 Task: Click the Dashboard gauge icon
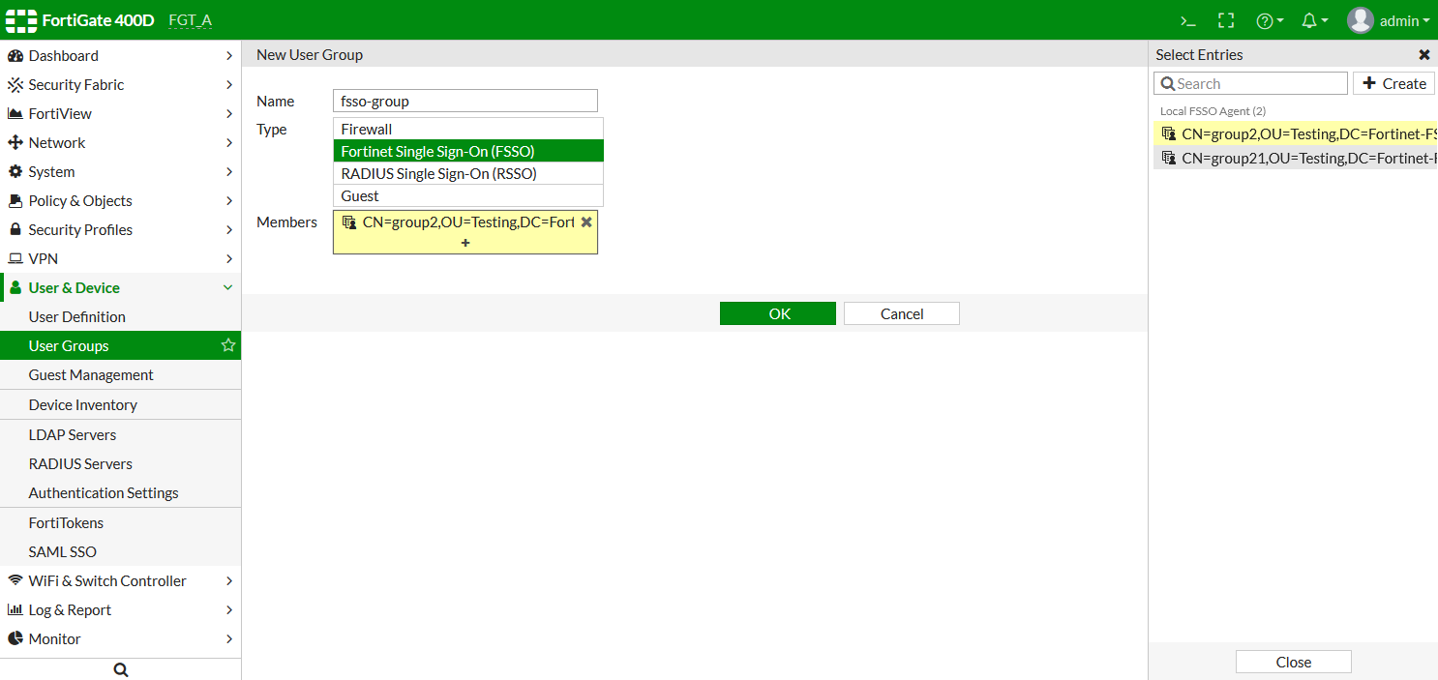pyautogui.click(x=15, y=56)
